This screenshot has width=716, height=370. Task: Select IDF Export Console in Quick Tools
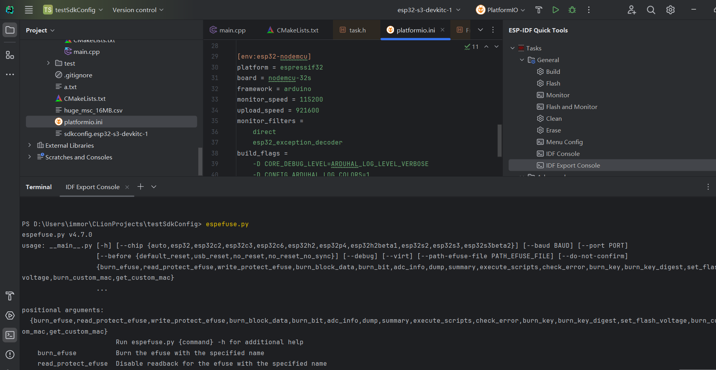tap(612, 165)
